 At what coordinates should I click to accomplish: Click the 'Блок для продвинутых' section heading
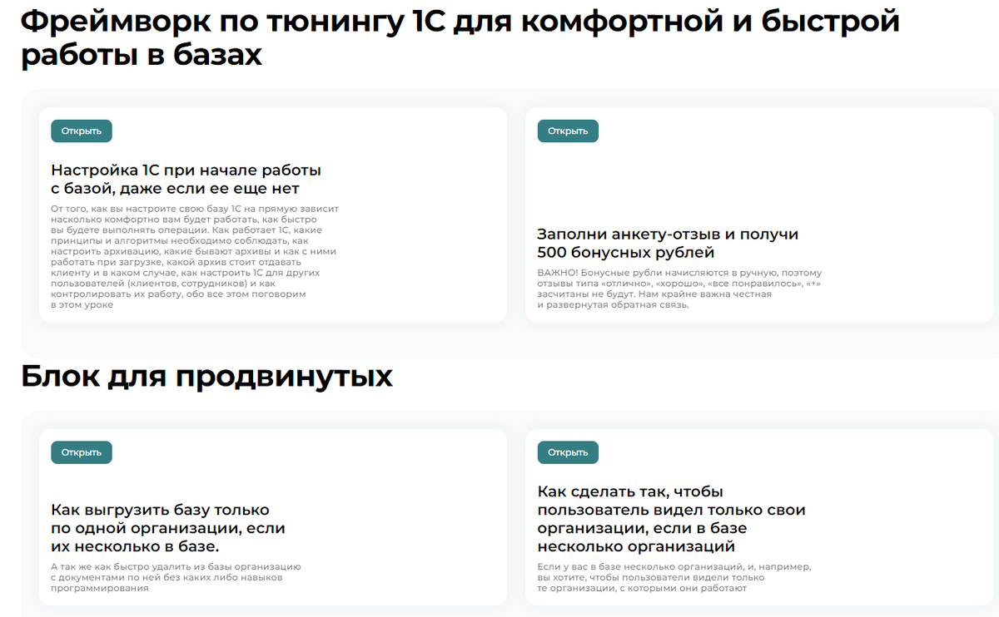[206, 377]
